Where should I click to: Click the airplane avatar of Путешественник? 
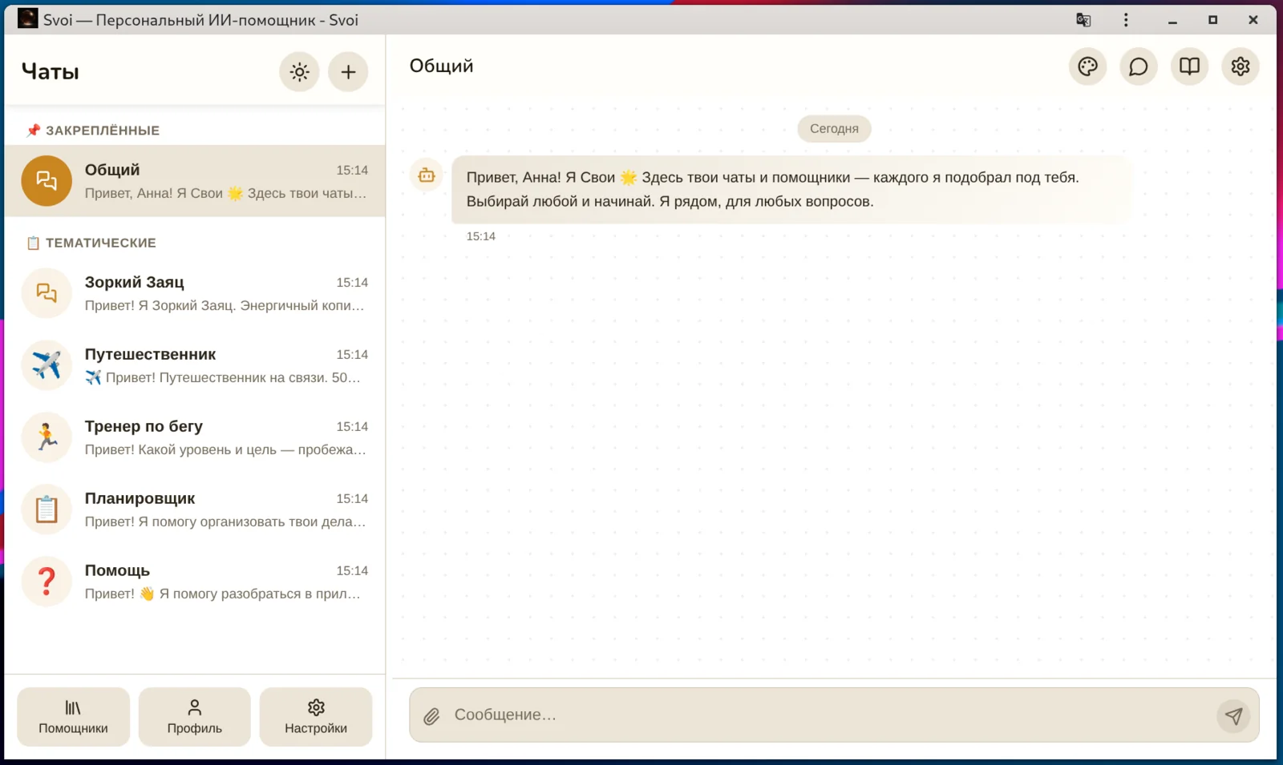click(47, 365)
